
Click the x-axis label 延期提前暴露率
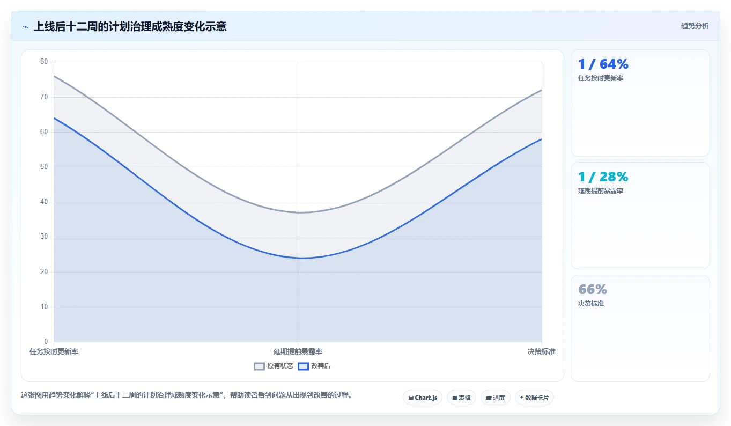[x=298, y=351]
